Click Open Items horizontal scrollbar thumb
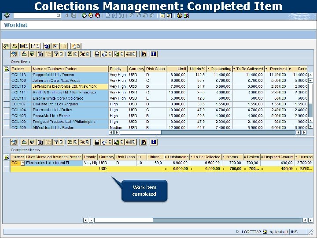The height and width of the screenshot is (238, 317). [140, 133]
